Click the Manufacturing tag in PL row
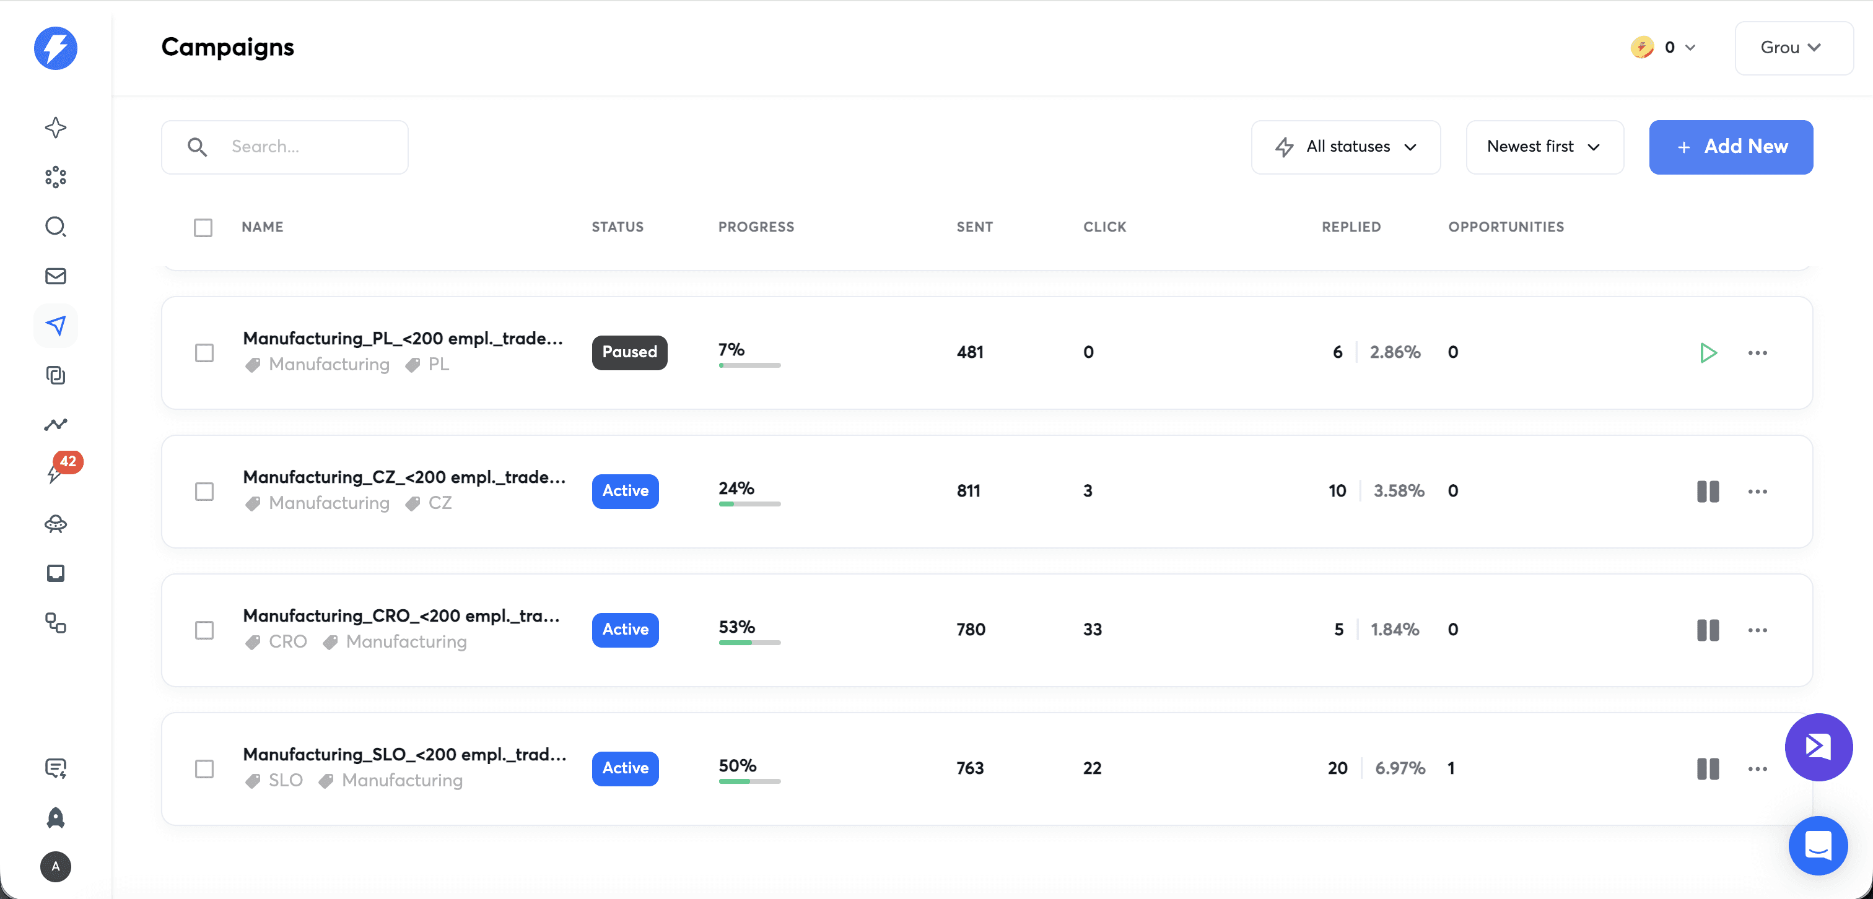 [x=318, y=365]
